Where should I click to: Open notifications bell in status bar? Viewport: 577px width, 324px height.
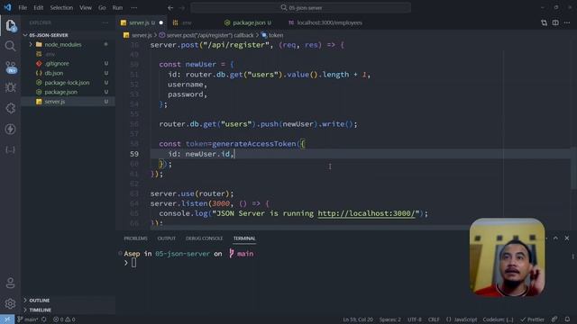[567, 319]
